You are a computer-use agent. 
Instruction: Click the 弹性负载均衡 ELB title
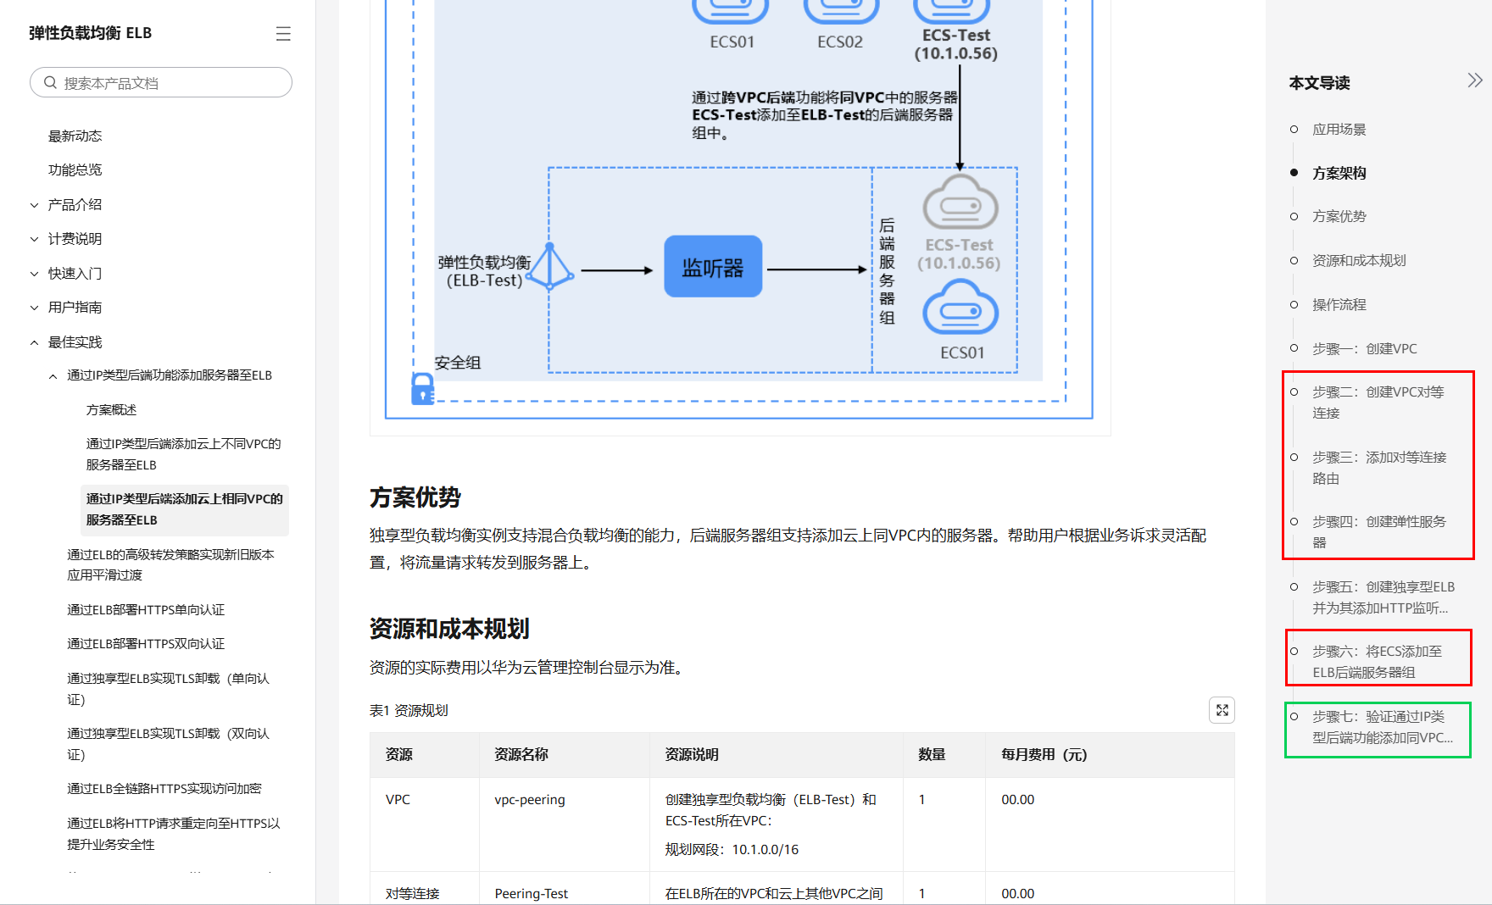90,33
